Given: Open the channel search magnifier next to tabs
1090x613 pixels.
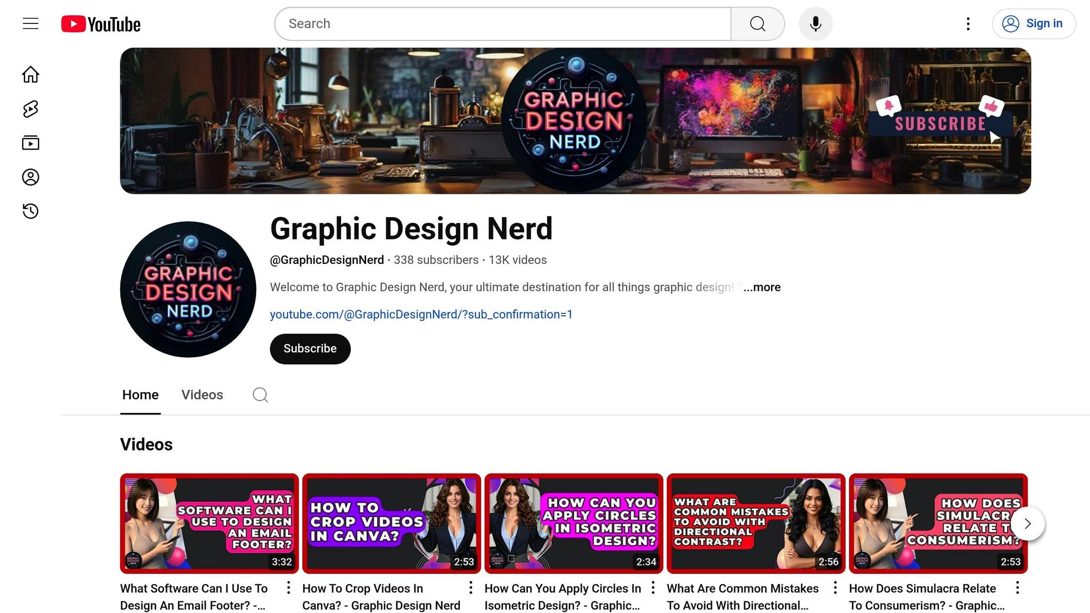Looking at the screenshot, I should pos(260,395).
